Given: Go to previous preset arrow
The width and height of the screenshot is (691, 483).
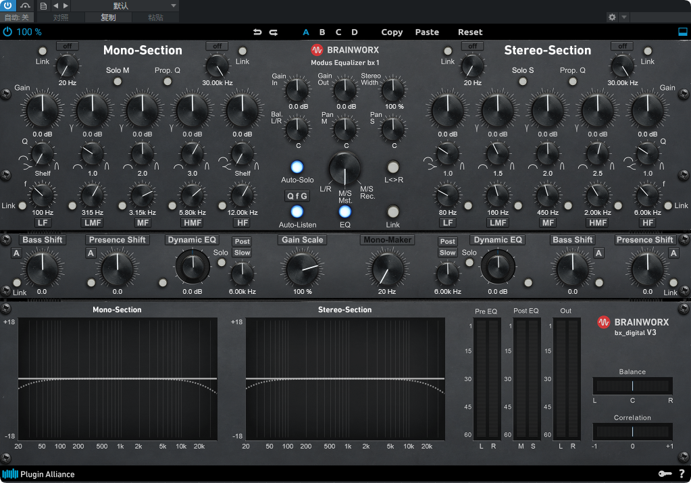Looking at the screenshot, I should click(x=55, y=5).
